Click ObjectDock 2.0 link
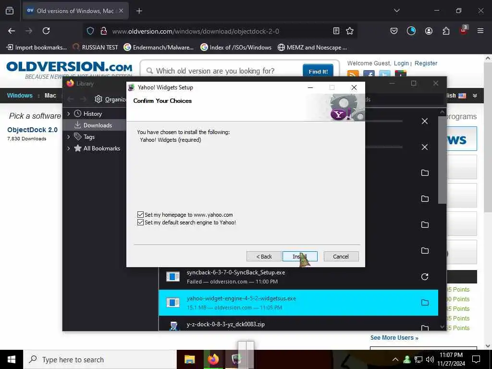This screenshot has height=369, width=492. coord(32,130)
